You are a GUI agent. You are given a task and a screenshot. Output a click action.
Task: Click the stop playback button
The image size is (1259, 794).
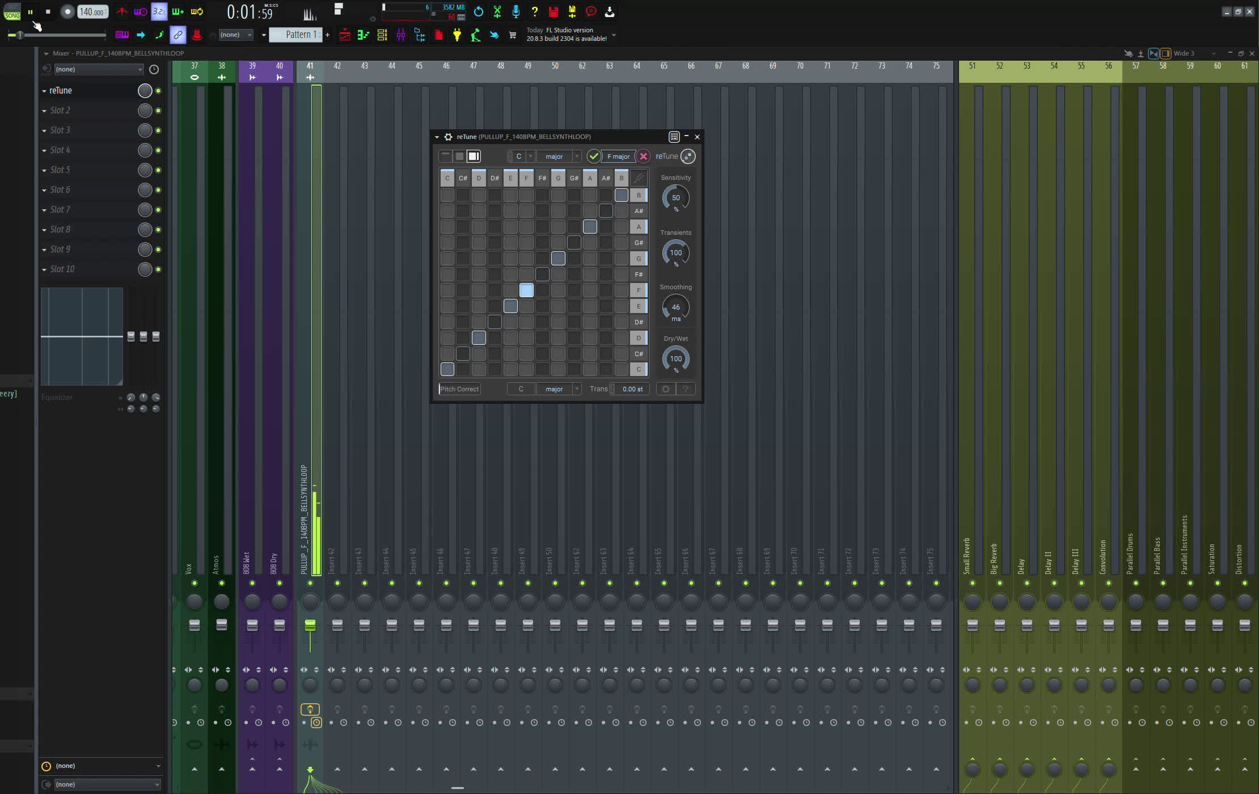click(x=48, y=11)
